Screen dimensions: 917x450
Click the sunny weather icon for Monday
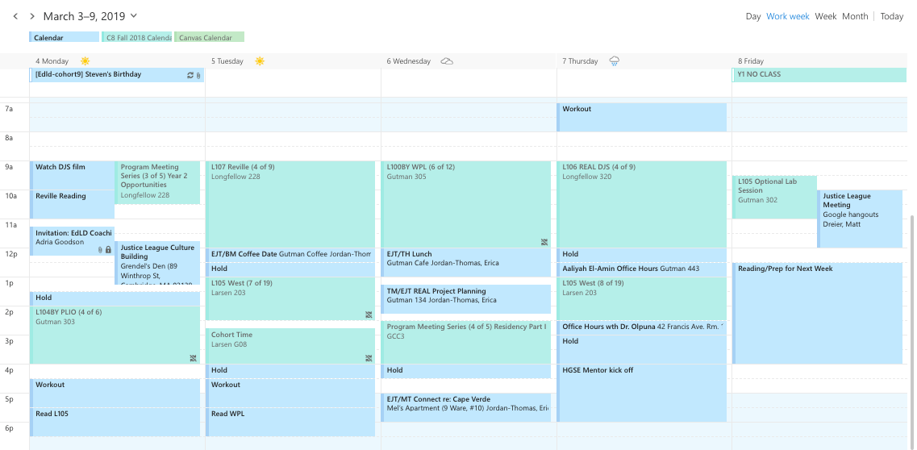coord(85,60)
